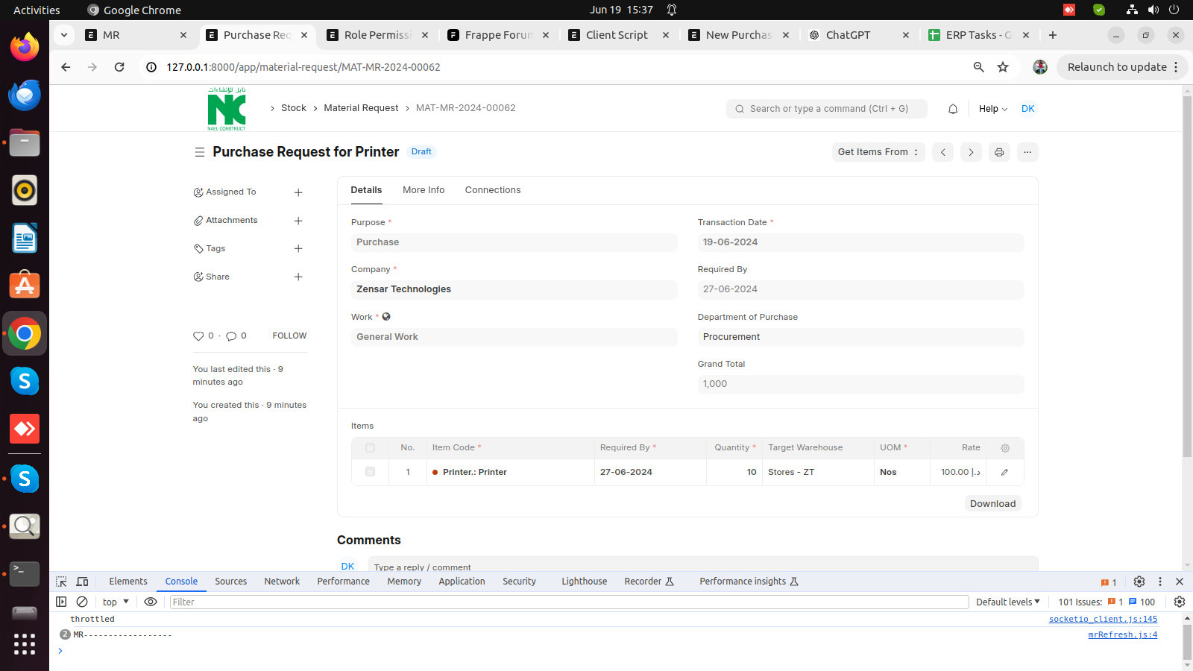
Task: Toggle the sidebar hamburger menu icon
Action: 199,152
